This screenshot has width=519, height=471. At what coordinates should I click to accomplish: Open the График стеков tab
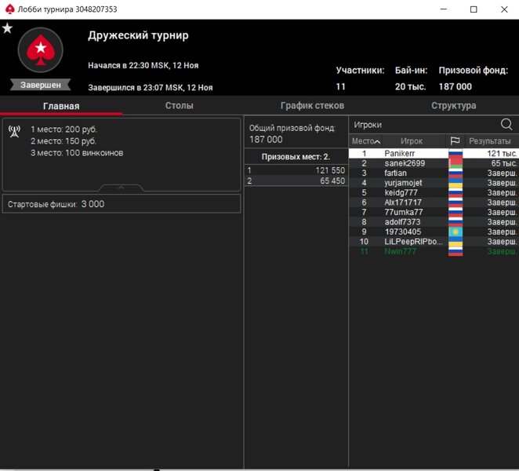[312, 106]
